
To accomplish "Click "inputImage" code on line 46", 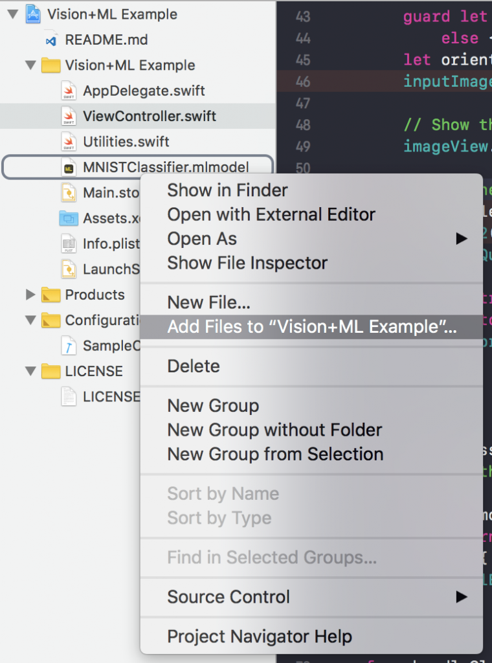I will pyautogui.click(x=447, y=81).
